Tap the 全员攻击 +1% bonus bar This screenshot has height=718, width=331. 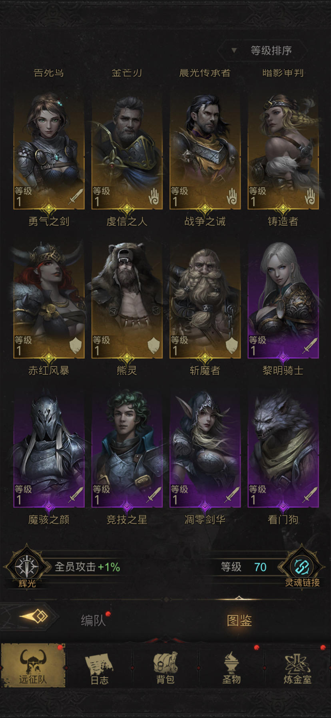pyautogui.click(x=87, y=567)
